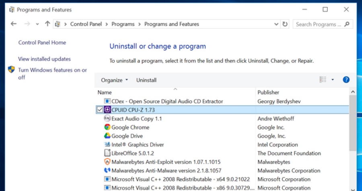362x191 pixels.
Task: Open help with the blue question mark
Action: (x=346, y=80)
